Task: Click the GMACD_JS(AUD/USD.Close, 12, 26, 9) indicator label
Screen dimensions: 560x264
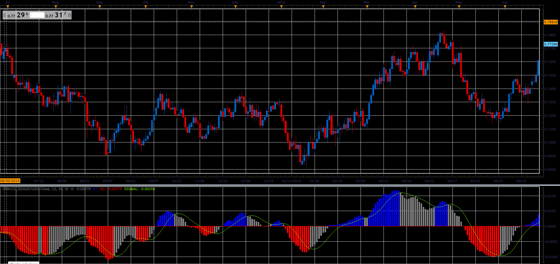Action: point(35,189)
